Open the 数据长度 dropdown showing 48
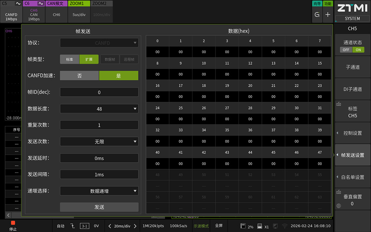Screen dimensions: 371x232 (x=99, y=109)
